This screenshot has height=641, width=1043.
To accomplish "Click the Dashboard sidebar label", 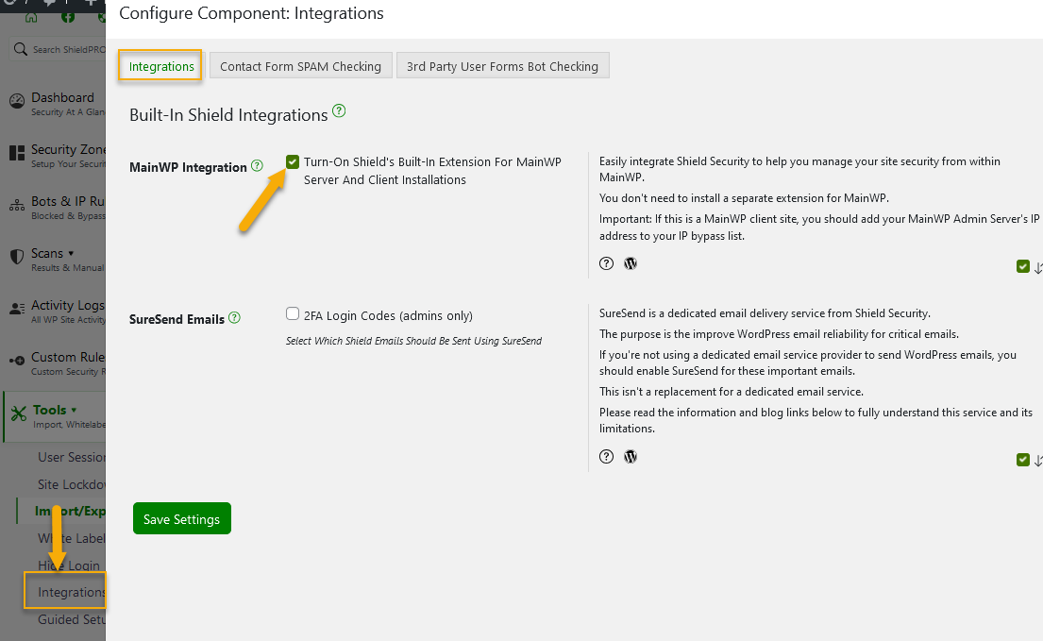I will [x=62, y=97].
